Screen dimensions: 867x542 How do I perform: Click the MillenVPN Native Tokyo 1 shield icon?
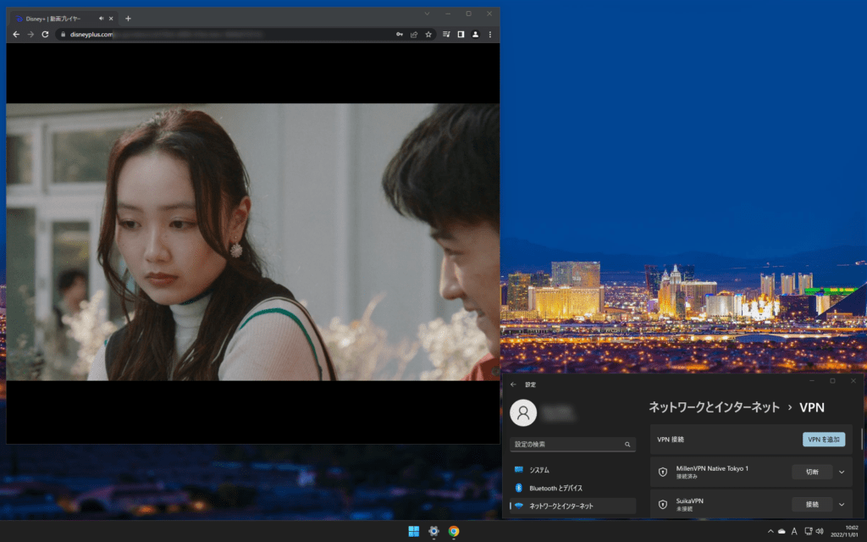(x=662, y=472)
